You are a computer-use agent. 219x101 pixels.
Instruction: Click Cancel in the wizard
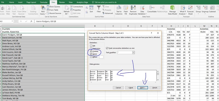point(118,88)
